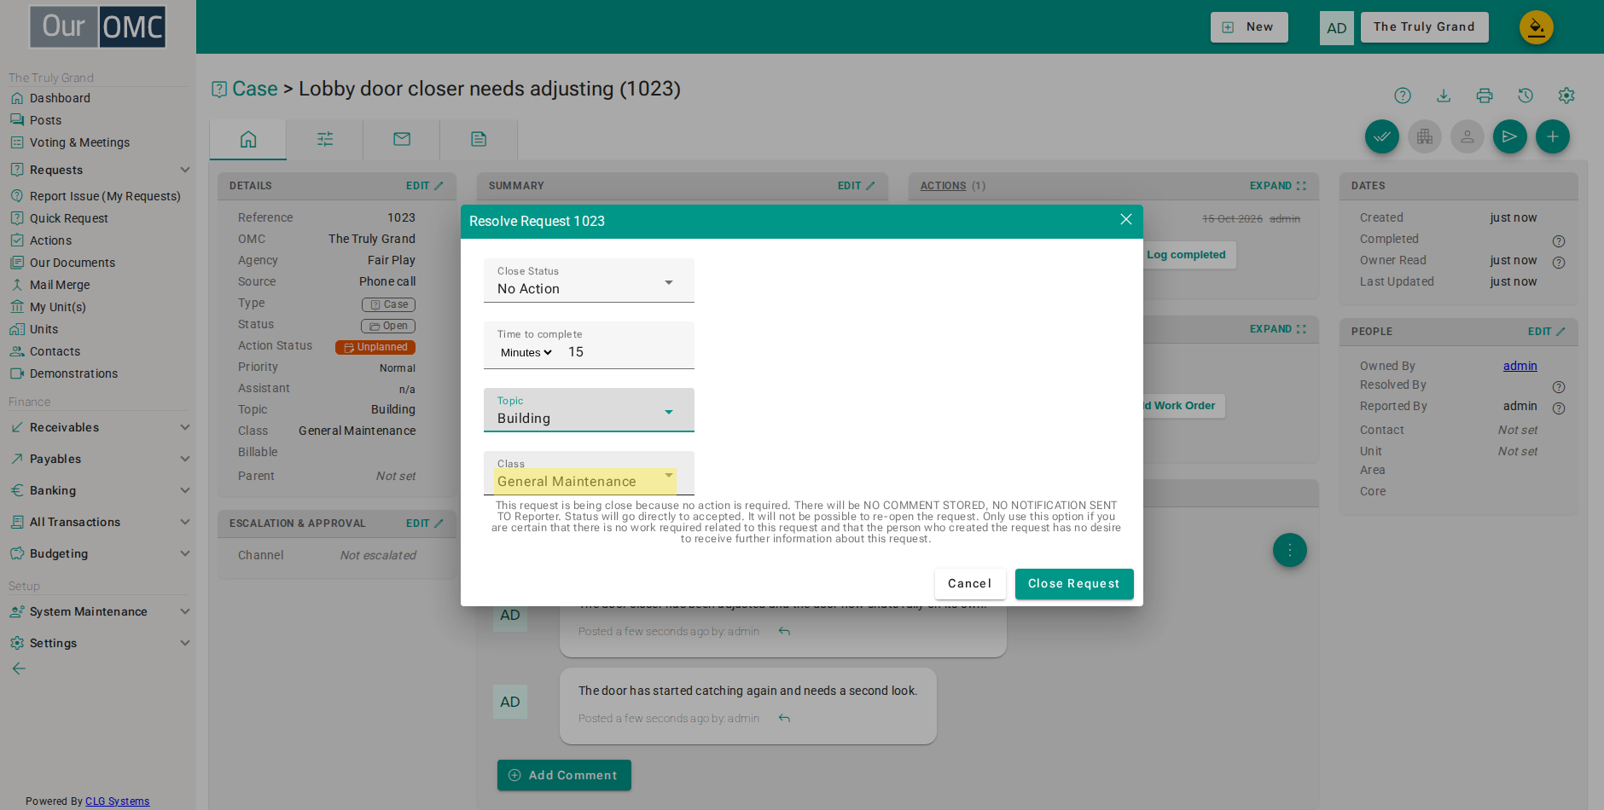Click the double-check resolve round button
Viewport: 1604px width, 810px height.
[1382, 136]
